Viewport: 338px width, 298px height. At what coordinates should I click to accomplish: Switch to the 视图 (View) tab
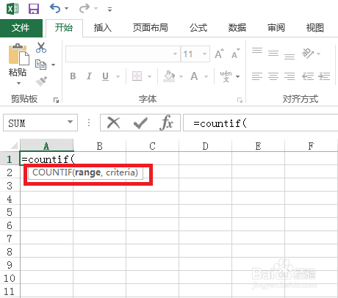click(315, 28)
